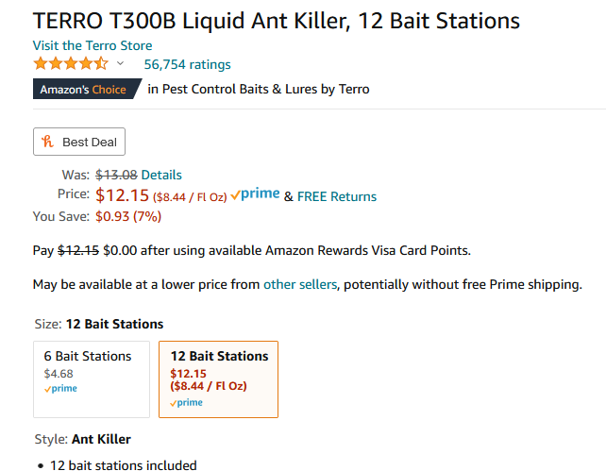
Task: Visit the Terro Store link
Action: pyautogui.click(x=93, y=45)
